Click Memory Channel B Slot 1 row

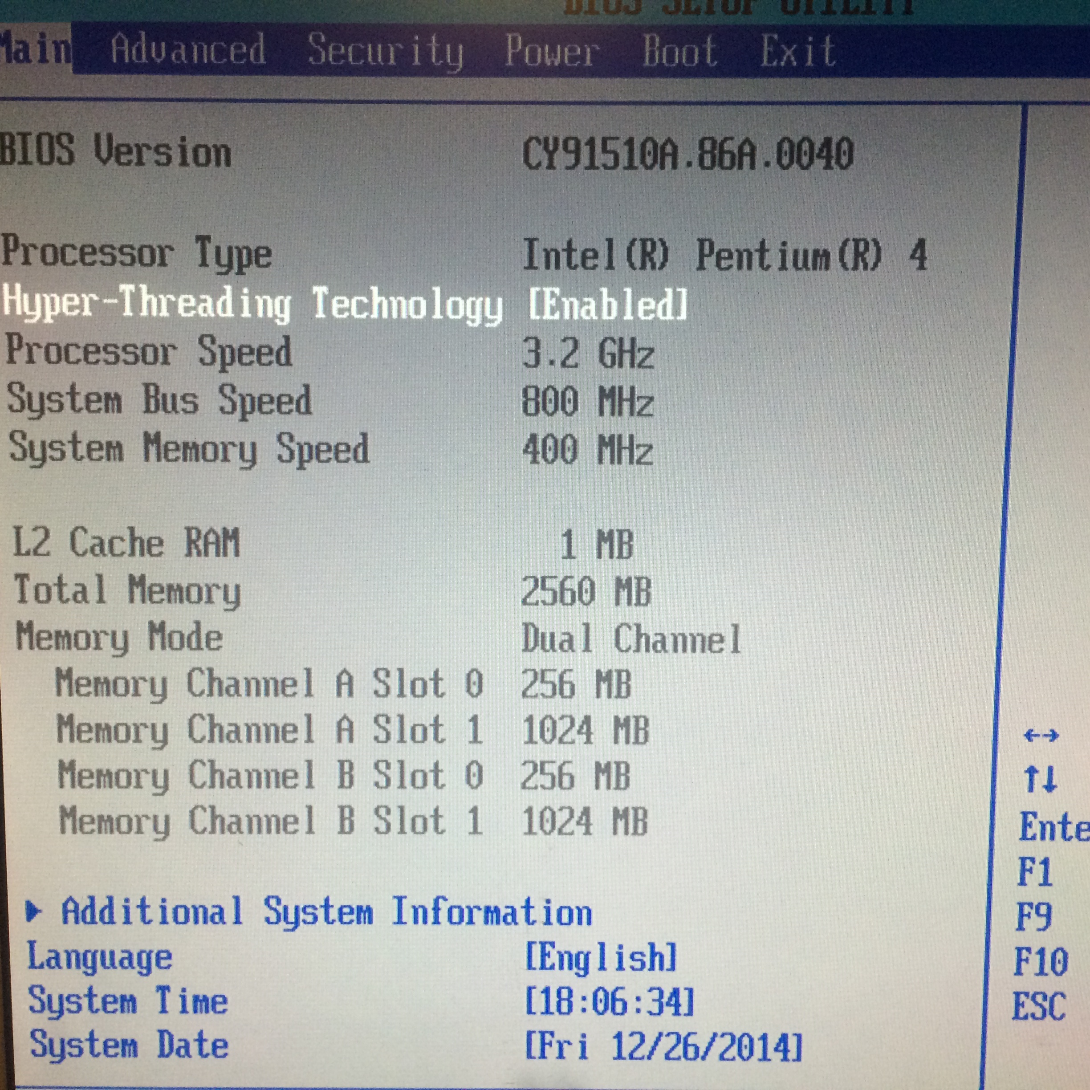(354, 822)
